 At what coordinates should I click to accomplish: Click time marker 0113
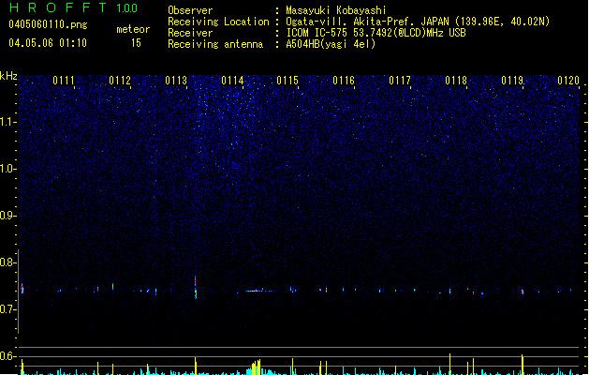tap(176, 81)
